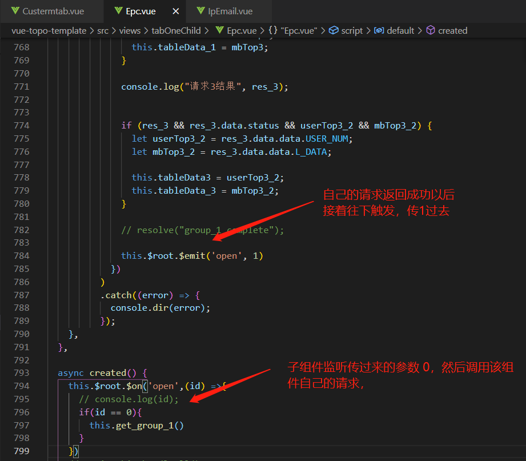Open tabOneChild breadcrumb folder
This screenshot has width=526, height=461.
click(176, 30)
